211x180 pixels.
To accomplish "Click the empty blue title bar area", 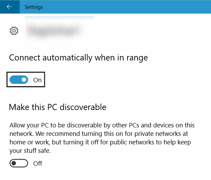I will point(127,7).
